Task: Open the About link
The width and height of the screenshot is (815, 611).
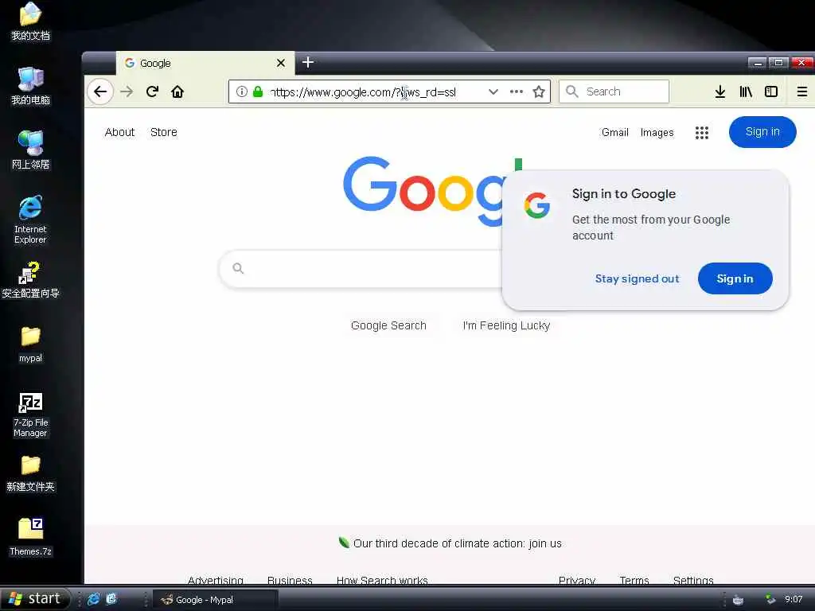Action: tap(119, 133)
